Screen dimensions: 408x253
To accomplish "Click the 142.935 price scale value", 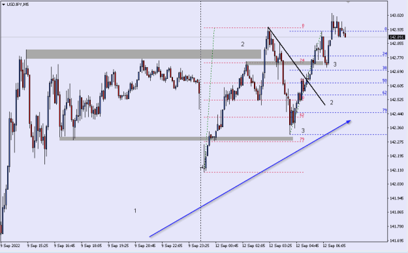I will (396, 29).
